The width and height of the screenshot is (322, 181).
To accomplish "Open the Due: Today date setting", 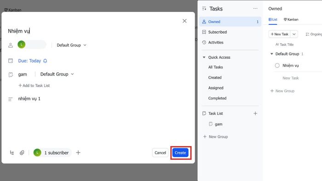I will 29,61.
